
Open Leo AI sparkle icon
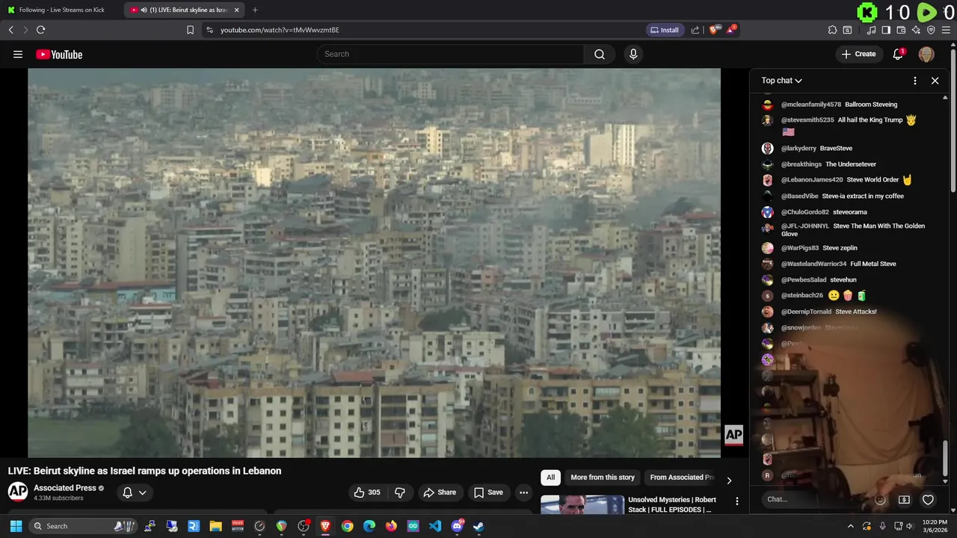click(917, 30)
